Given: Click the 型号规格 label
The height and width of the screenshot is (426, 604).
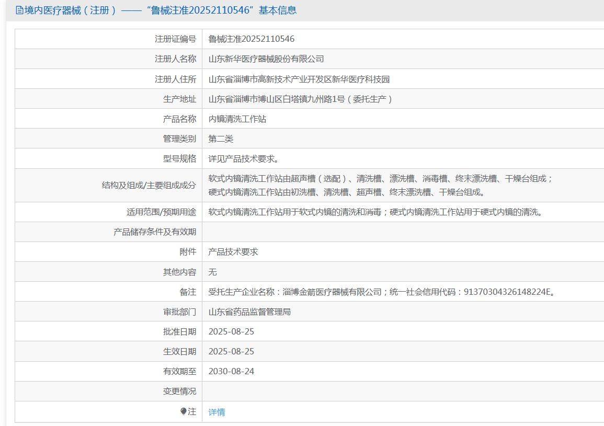Looking at the screenshot, I should click(179, 159).
